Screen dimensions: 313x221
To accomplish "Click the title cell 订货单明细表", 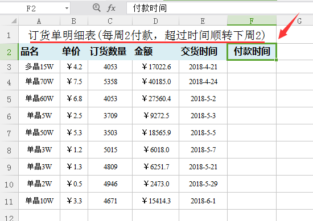I will pyautogui.click(x=147, y=35).
